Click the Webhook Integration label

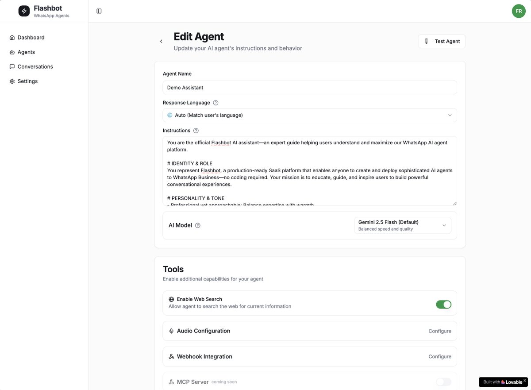tap(204, 357)
